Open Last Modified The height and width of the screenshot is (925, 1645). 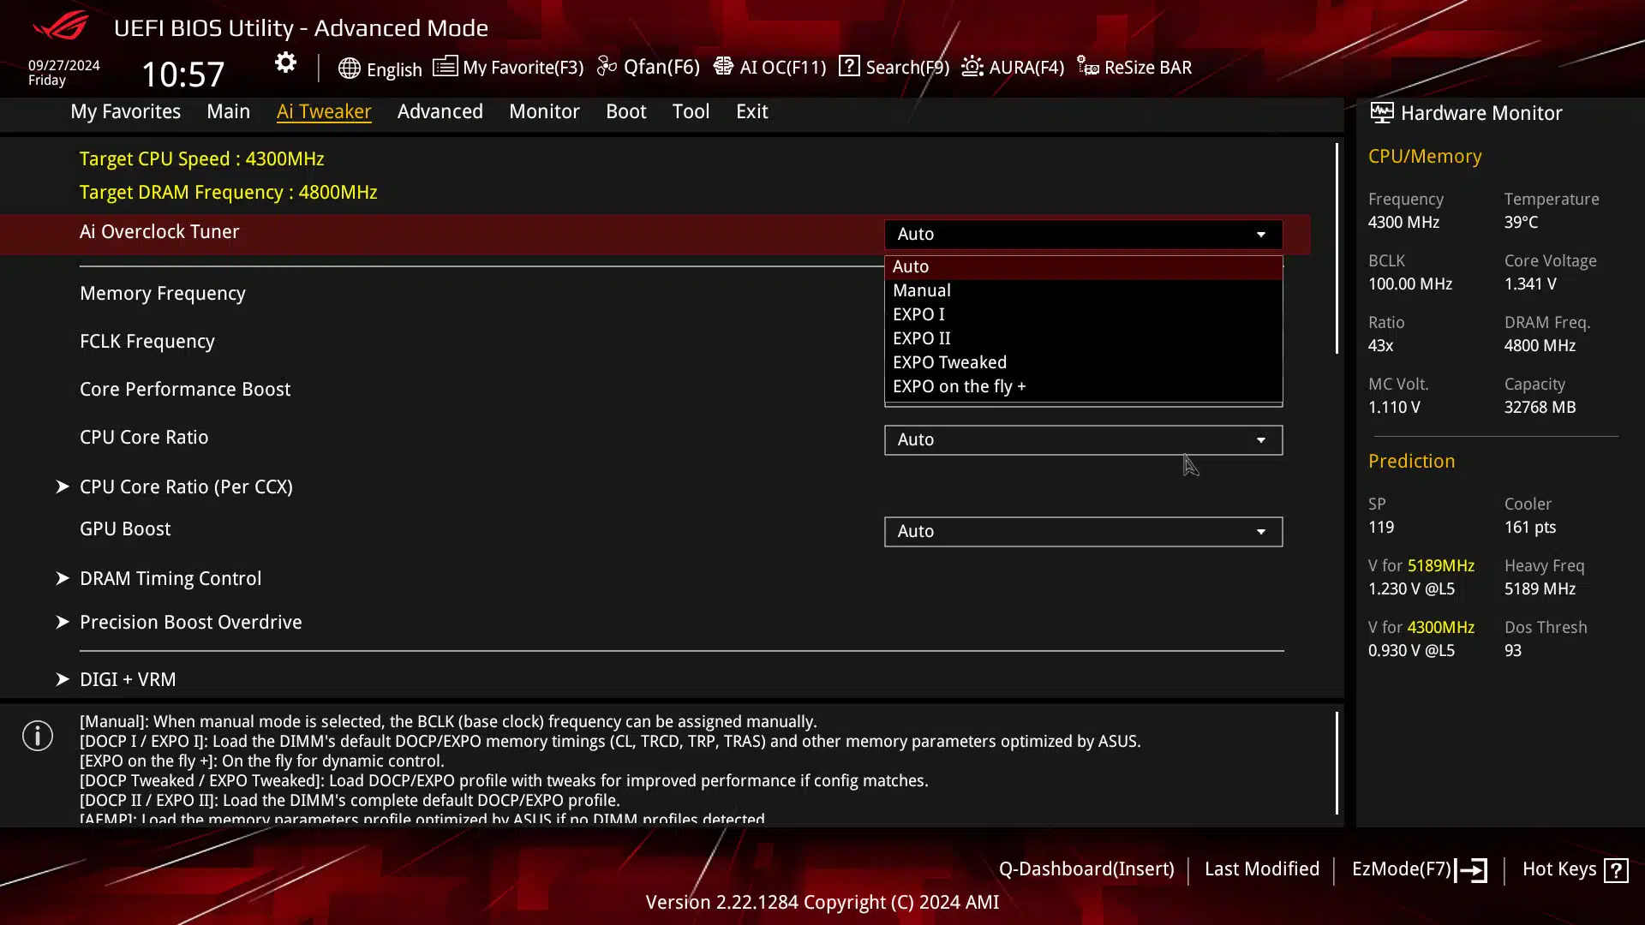(x=1262, y=869)
